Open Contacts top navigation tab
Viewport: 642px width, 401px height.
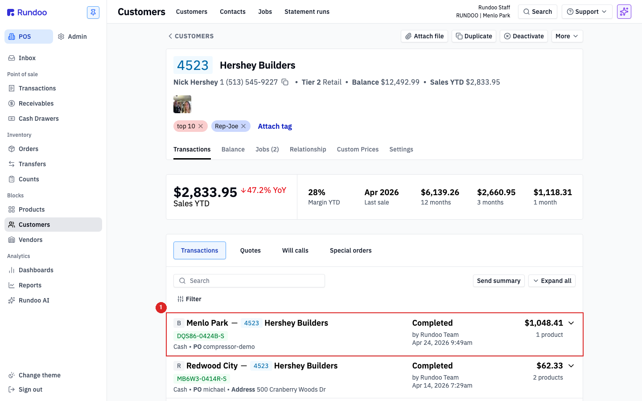click(233, 12)
